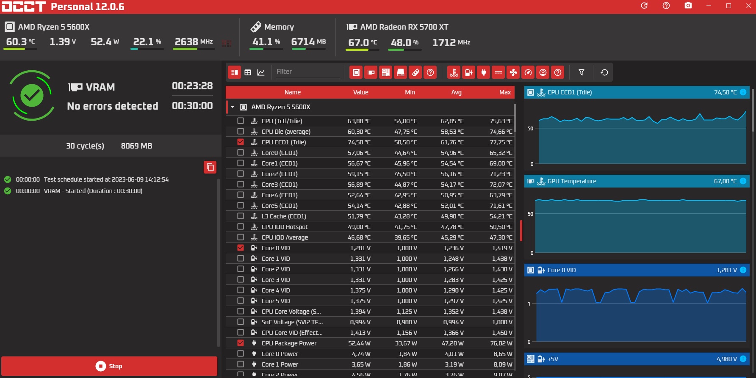The width and height of the screenshot is (756, 378).
Task: Toggle the power readings filter icon
Action: point(484,72)
